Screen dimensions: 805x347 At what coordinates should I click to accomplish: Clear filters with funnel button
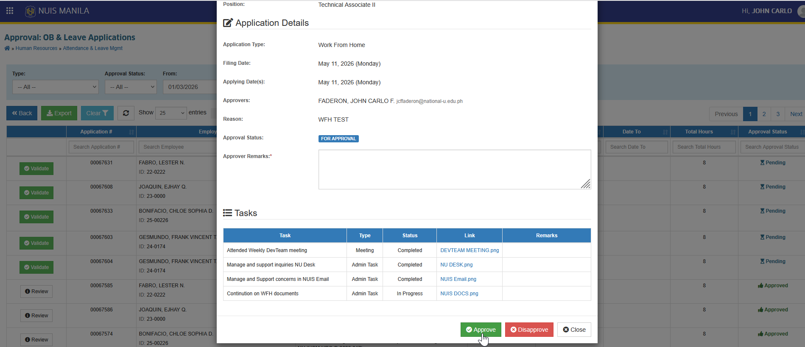click(x=97, y=113)
